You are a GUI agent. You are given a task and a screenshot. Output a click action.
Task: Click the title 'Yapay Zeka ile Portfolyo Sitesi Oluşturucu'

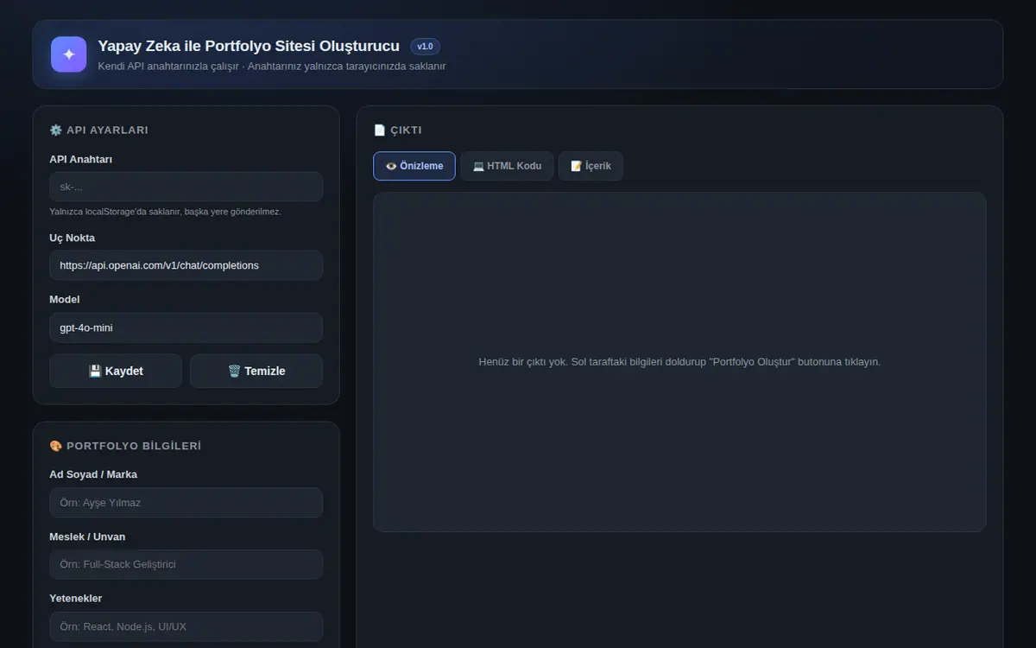(x=249, y=46)
